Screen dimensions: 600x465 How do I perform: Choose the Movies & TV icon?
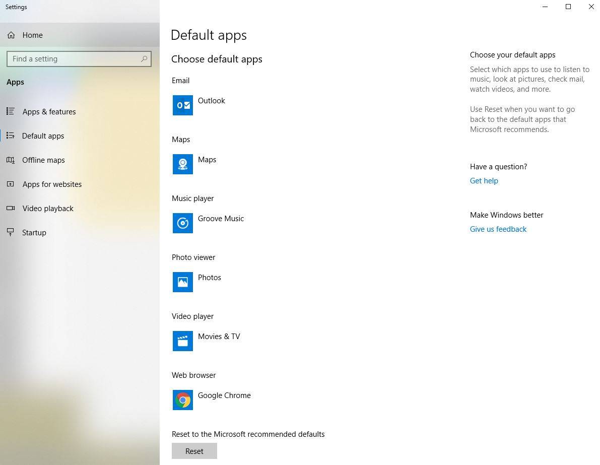pyautogui.click(x=182, y=341)
